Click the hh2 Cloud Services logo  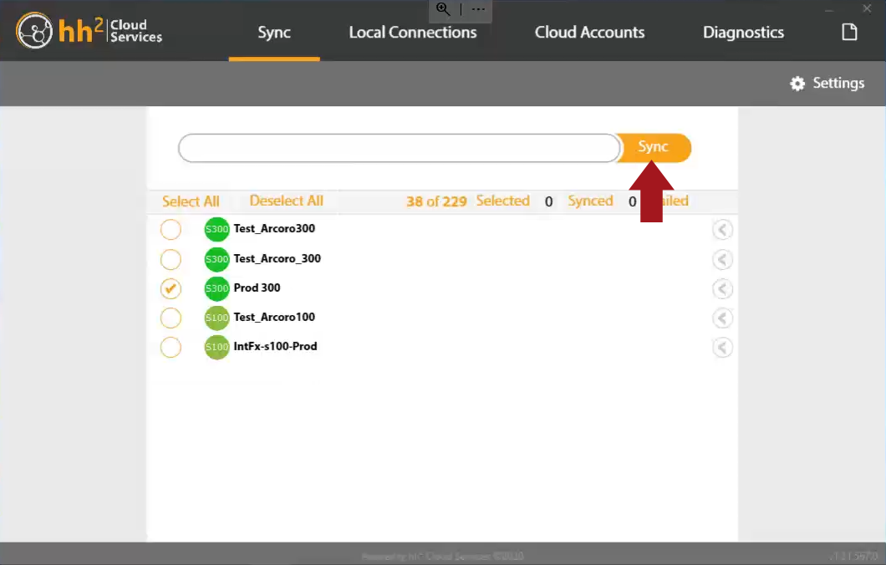(89, 31)
